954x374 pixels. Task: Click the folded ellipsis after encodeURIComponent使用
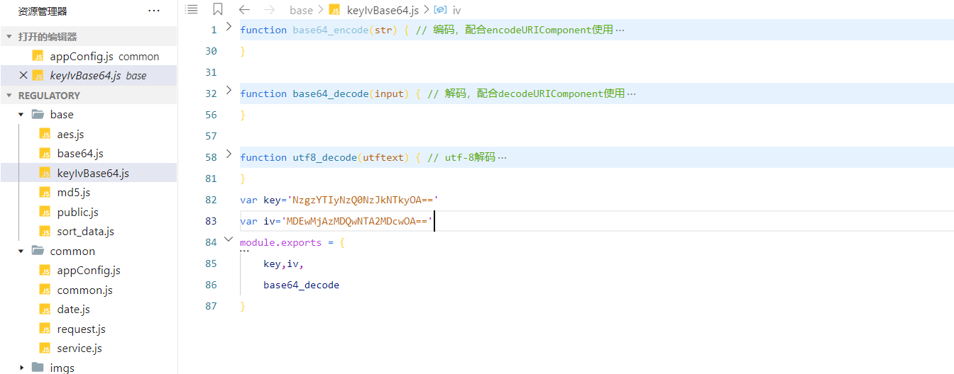(620, 30)
